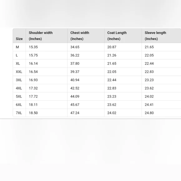This screenshot has width=181, height=181.
Task: Click the Chest width (Inches) header
Action: 80,36
